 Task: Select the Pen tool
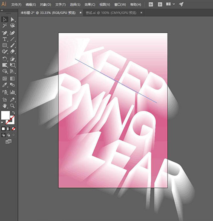pyautogui.click(x=5, y=33)
